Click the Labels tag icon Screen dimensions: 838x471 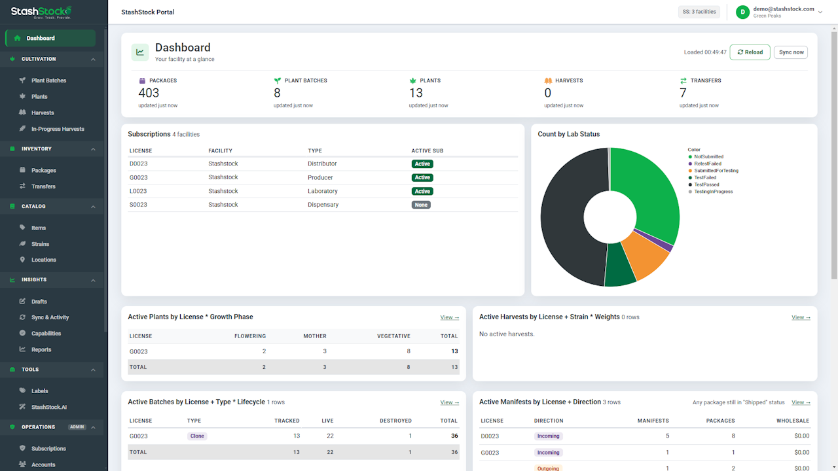pos(23,391)
